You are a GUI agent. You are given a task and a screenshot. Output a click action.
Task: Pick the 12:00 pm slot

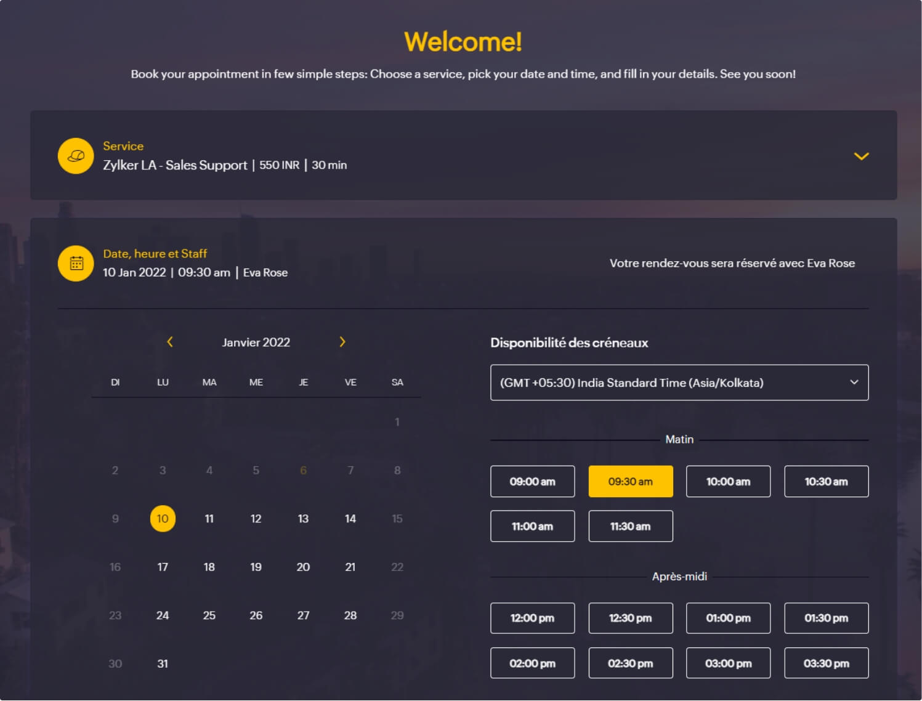coord(532,618)
